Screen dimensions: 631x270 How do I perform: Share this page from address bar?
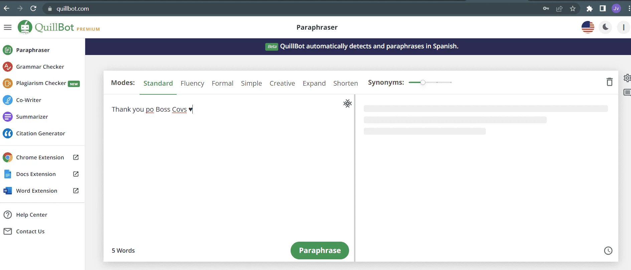pyautogui.click(x=560, y=9)
